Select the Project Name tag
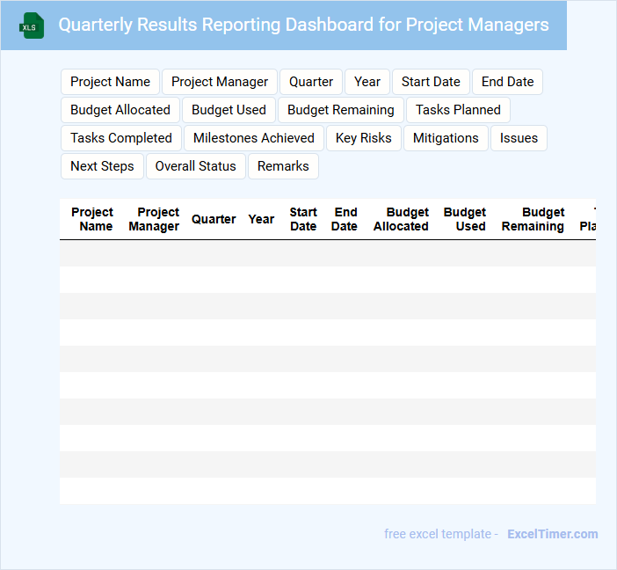This screenshot has height=570, width=617. tap(110, 82)
